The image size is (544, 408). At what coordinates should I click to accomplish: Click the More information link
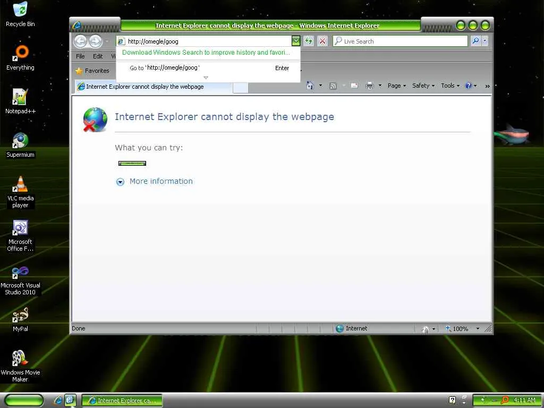point(161,181)
